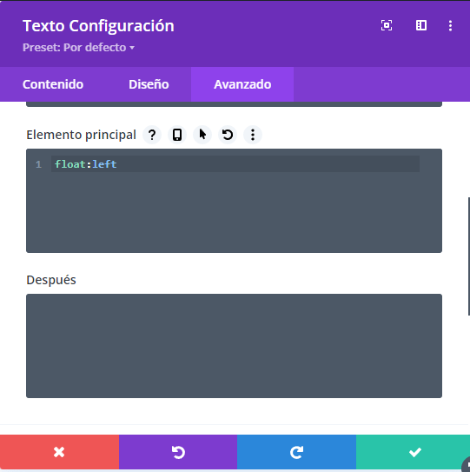The height and width of the screenshot is (472, 470).
Task: Switch to the Contenido tab
Action: [53, 84]
